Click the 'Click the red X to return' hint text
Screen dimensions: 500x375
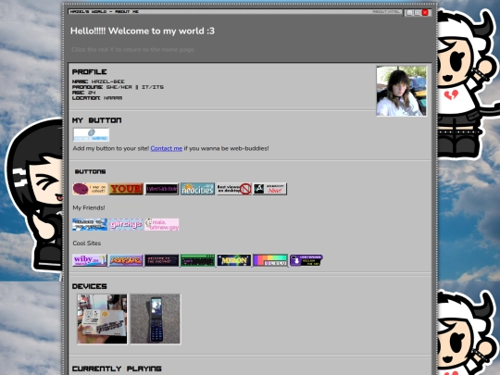pos(133,49)
